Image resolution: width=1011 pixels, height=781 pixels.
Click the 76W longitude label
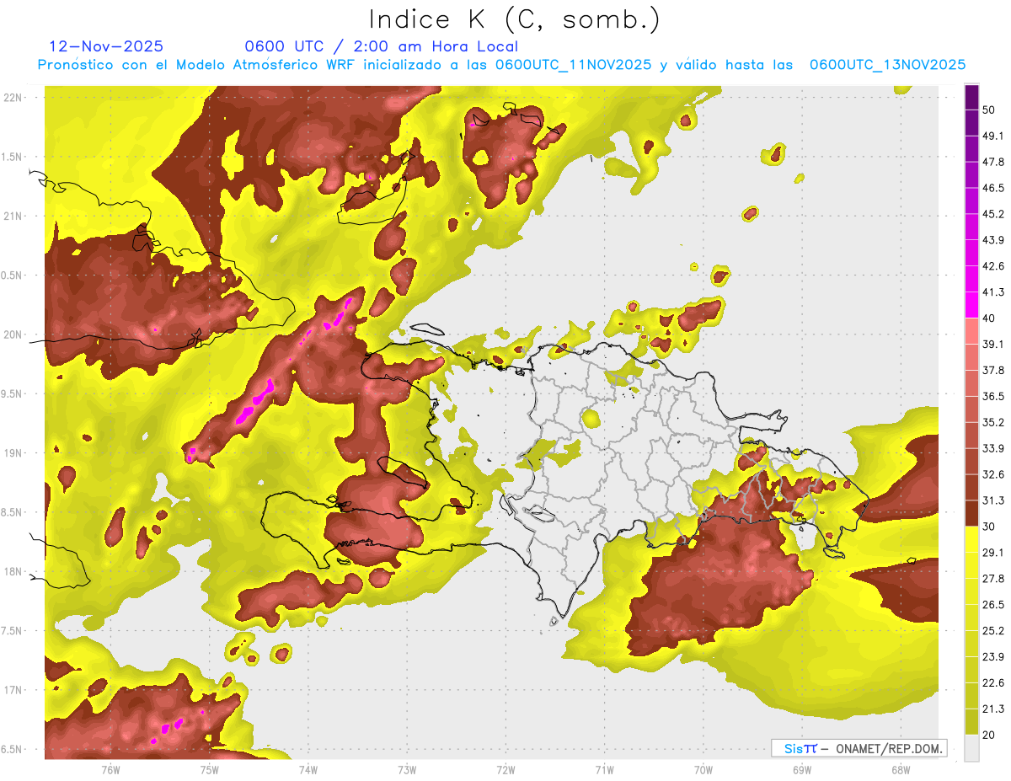pyautogui.click(x=110, y=770)
